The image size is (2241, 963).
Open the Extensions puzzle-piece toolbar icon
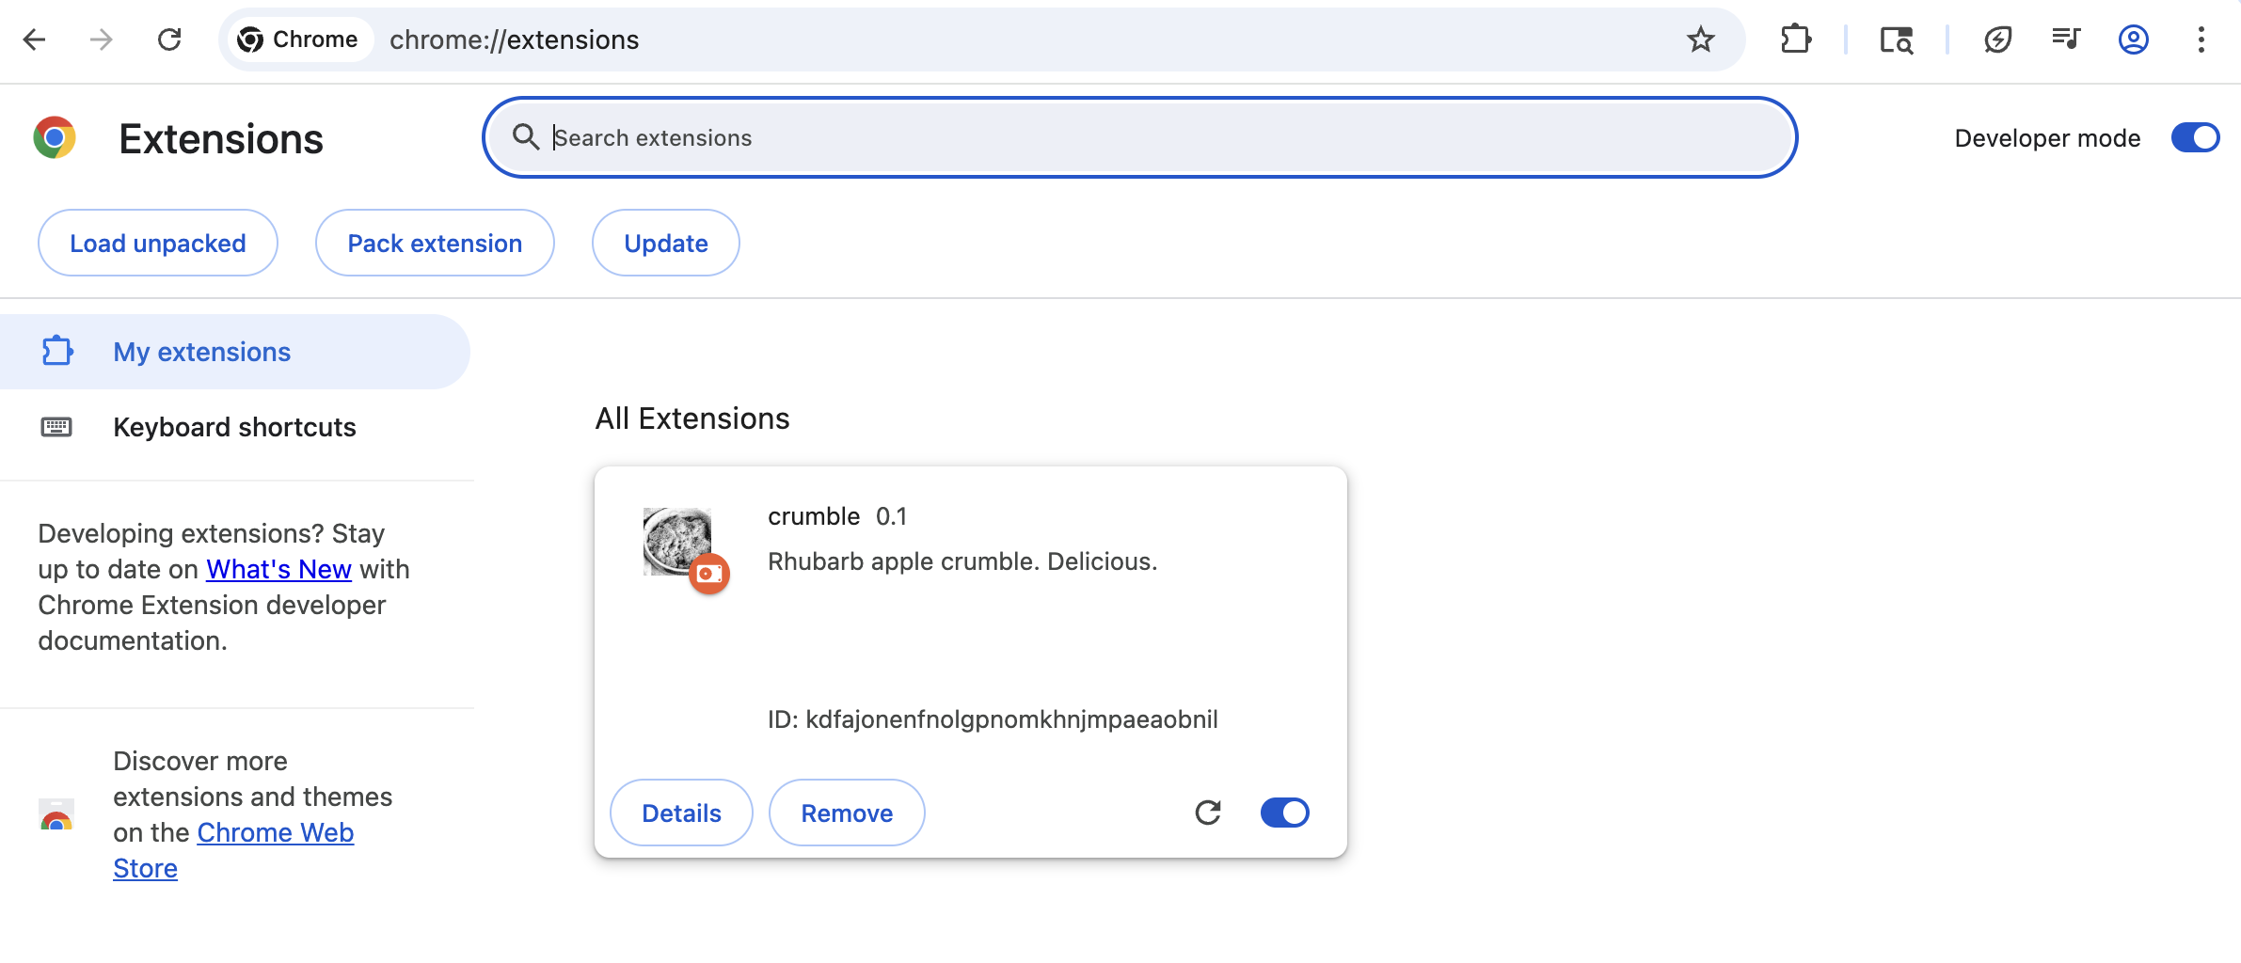tap(1795, 39)
